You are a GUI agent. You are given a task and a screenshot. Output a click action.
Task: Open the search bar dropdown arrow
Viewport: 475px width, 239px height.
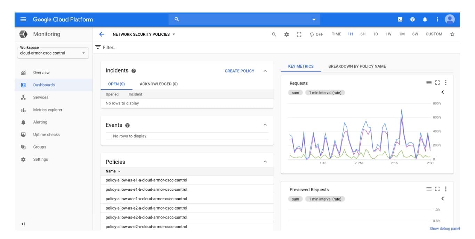point(314,20)
